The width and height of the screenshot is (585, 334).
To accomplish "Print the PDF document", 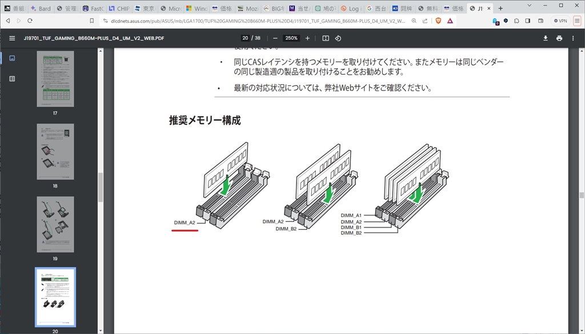I will point(559,38).
